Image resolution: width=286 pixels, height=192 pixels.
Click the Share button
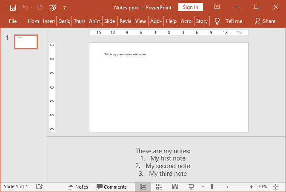(265, 21)
